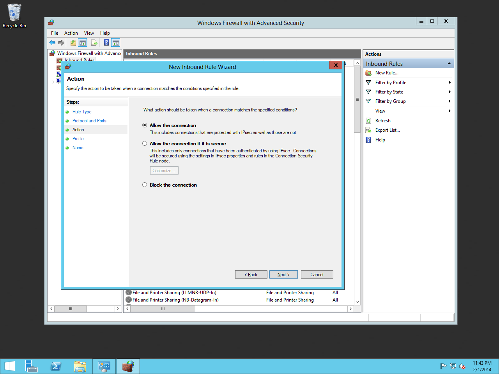Open the File menu
The width and height of the screenshot is (499, 374).
point(55,33)
